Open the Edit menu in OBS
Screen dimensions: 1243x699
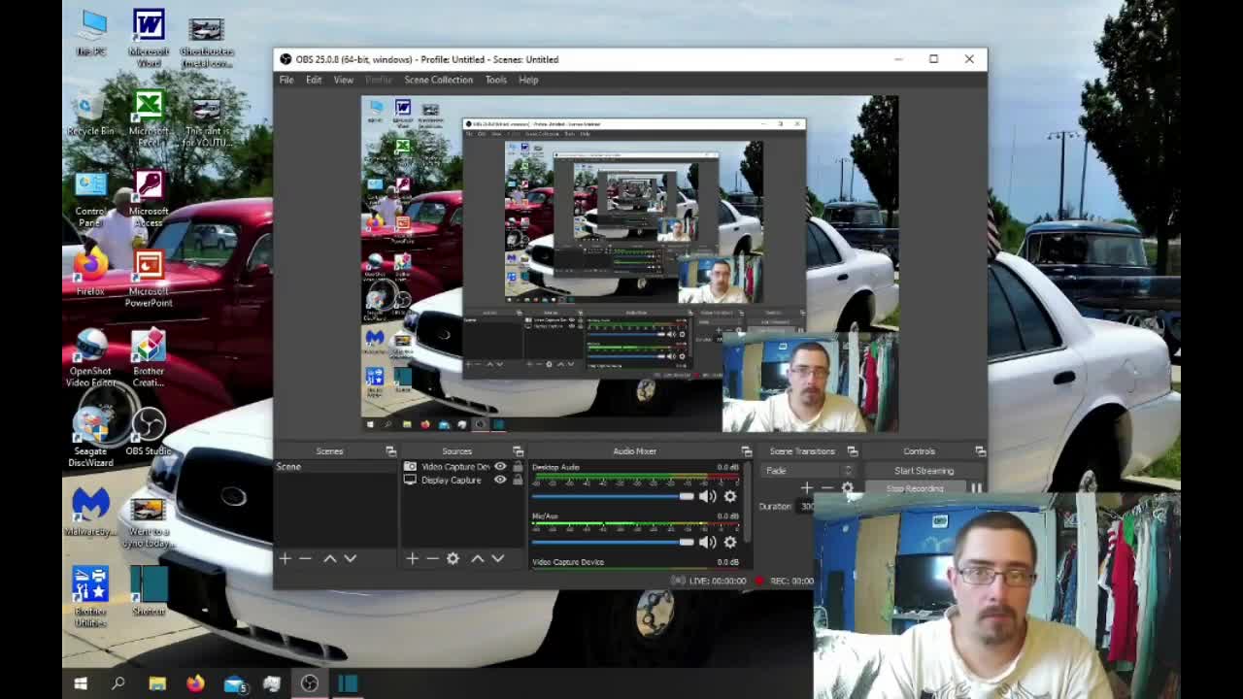click(x=314, y=80)
